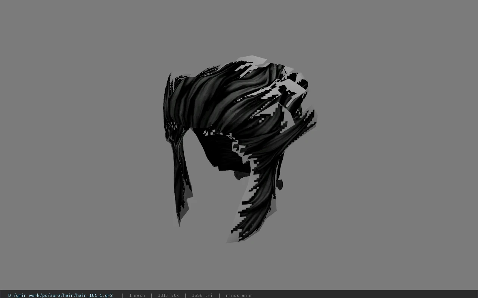Click the file path hair_101_1.gr2 in status bar
478x298 pixels.
click(x=60, y=295)
